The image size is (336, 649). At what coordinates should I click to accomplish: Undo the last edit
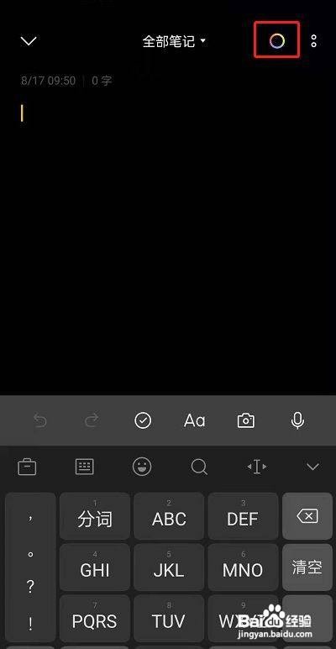pos(40,421)
